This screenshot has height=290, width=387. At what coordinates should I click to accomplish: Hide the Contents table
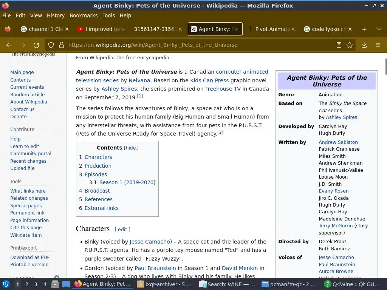point(130,148)
